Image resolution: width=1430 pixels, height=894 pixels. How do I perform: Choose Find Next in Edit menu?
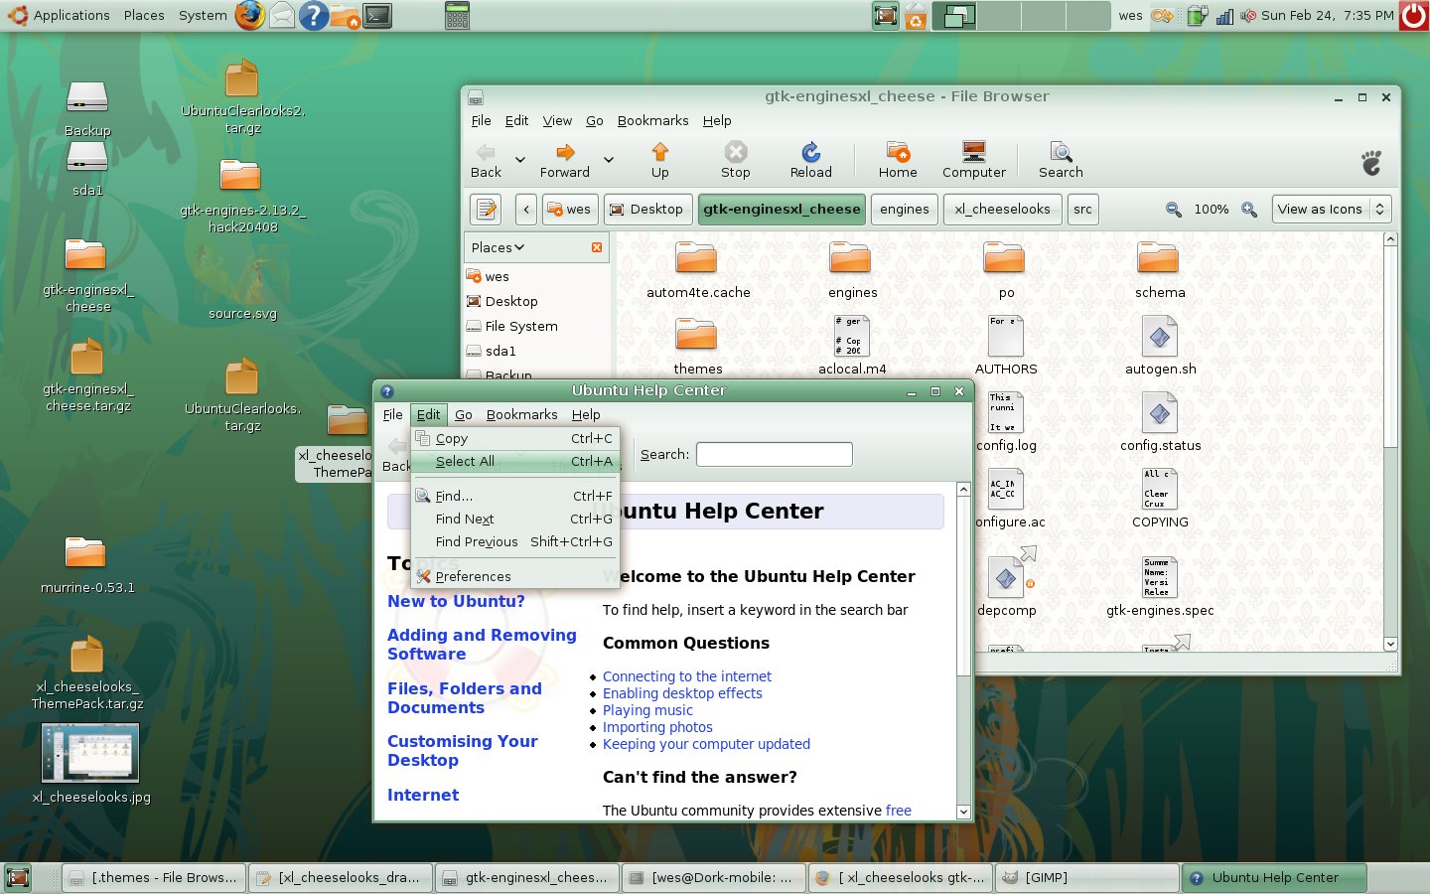tap(515, 519)
